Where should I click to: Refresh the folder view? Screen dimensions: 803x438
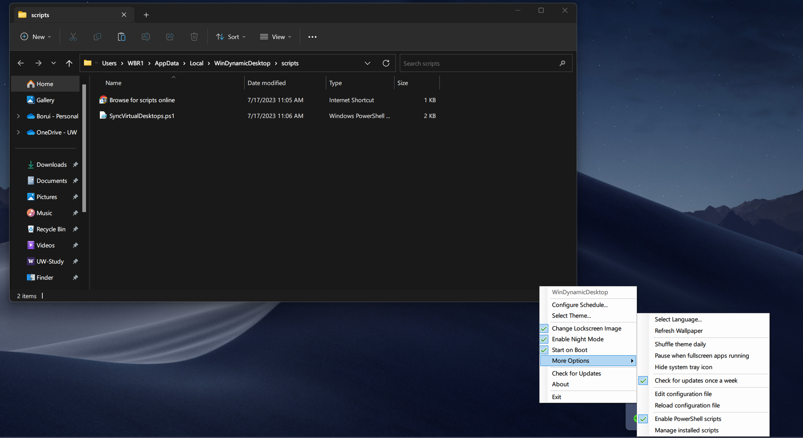[386, 63]
